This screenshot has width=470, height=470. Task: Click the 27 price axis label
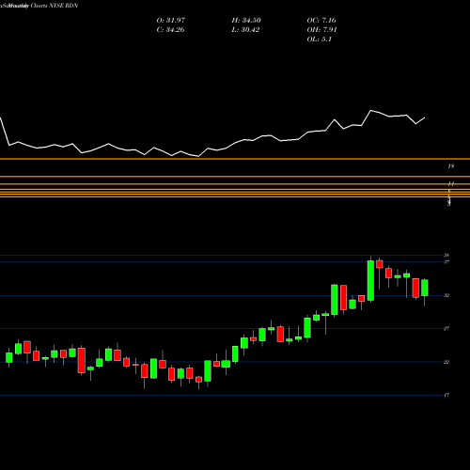point(446,329)
